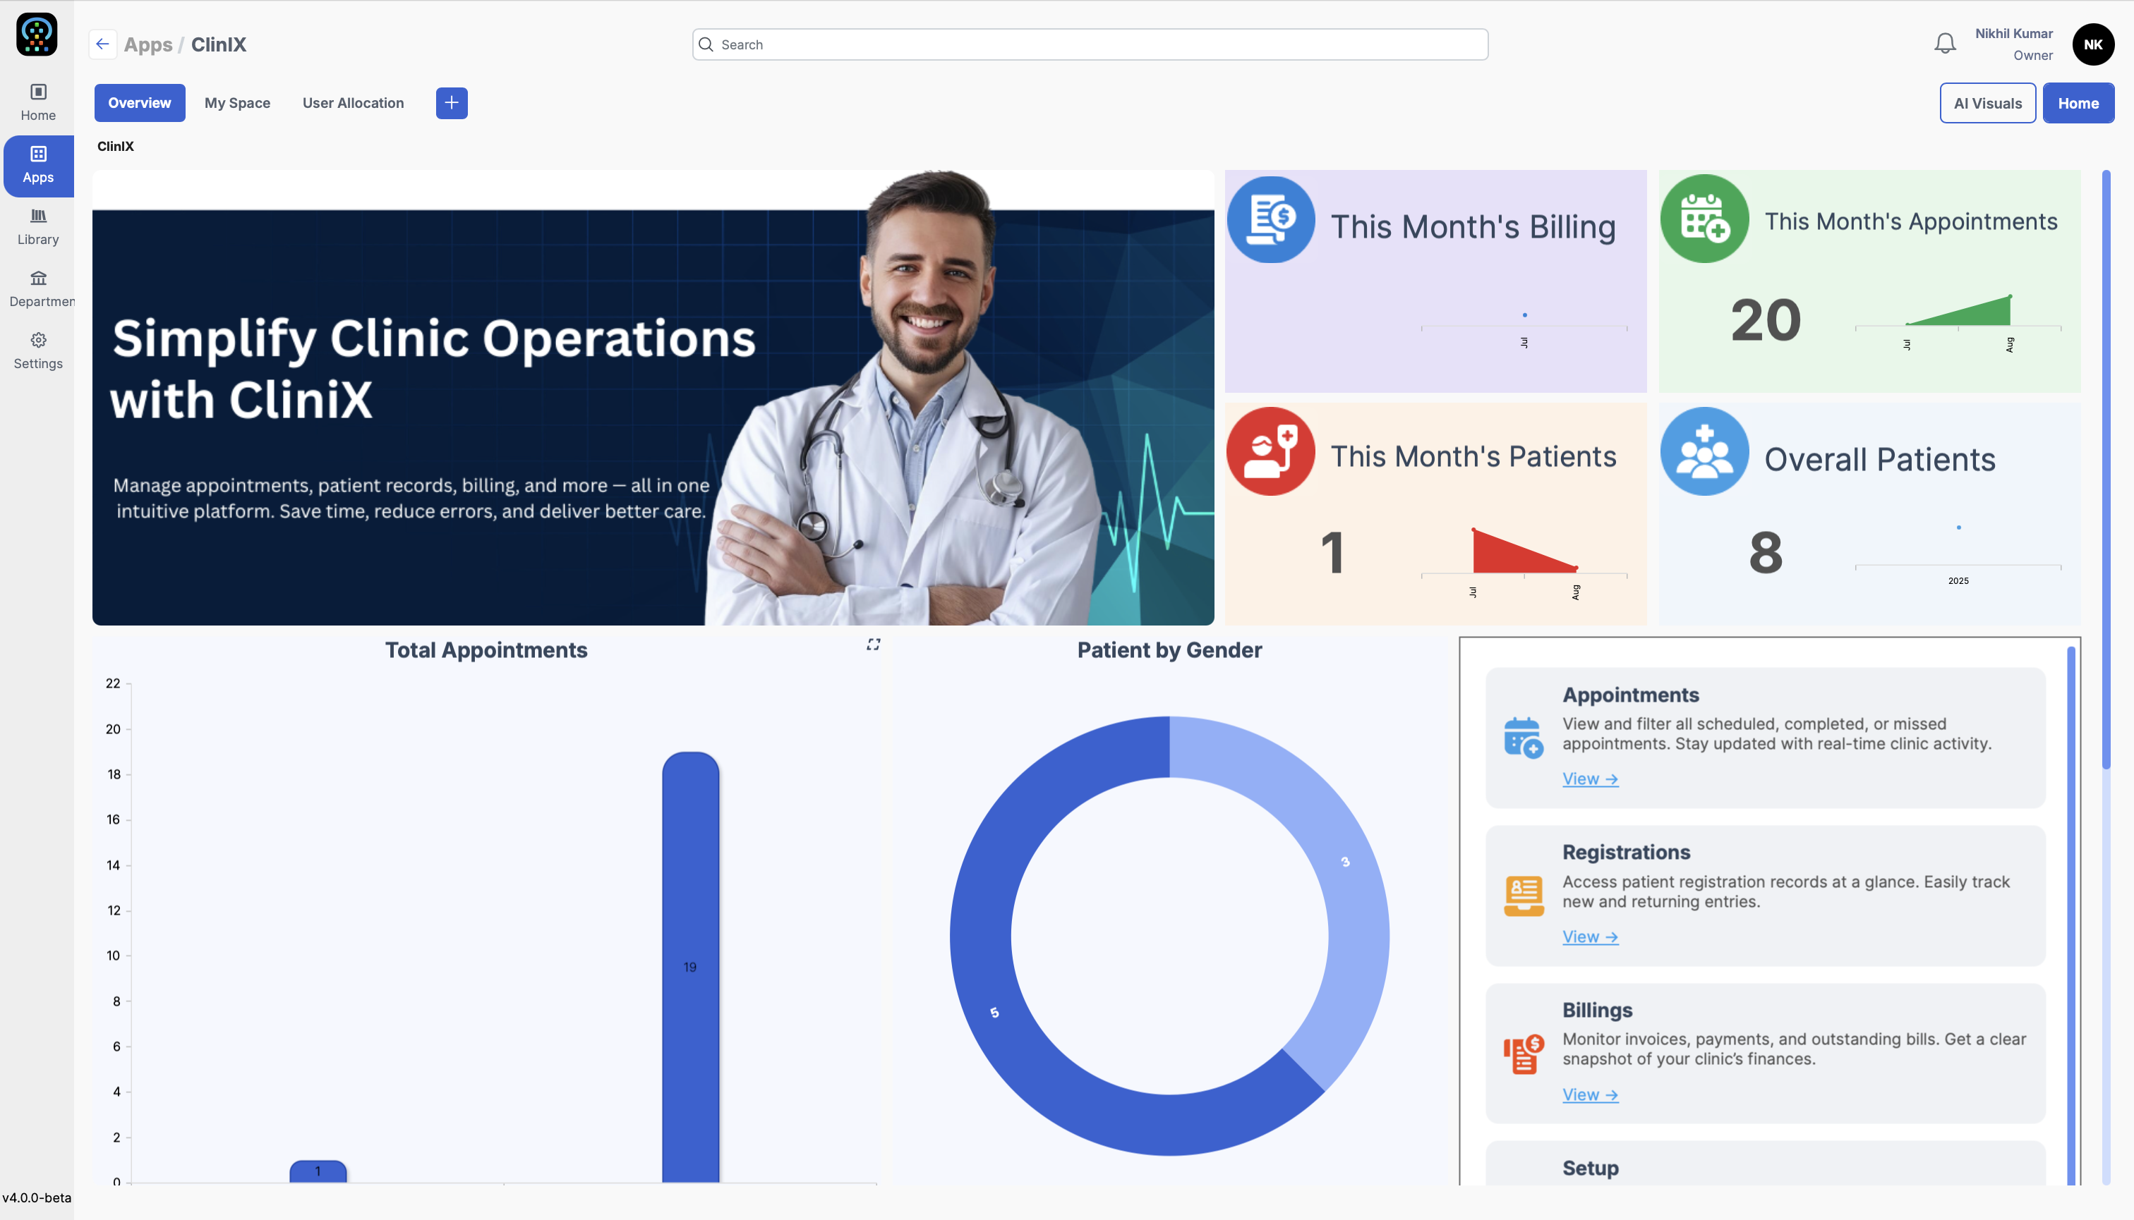Open Departments from the sidebar

pyautogui.click(x=37, y=288)
